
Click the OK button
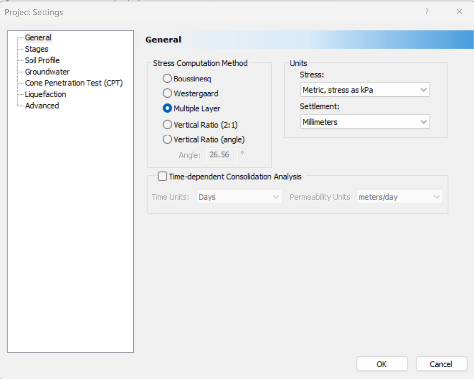point(382,364)
